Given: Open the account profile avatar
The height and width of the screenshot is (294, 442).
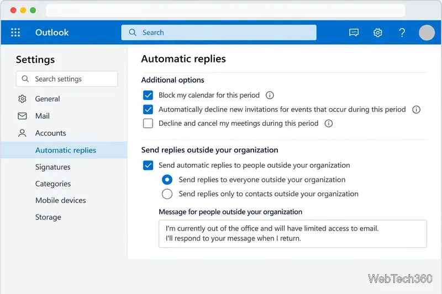Looking at the screenshot, I should click(427, 33).
